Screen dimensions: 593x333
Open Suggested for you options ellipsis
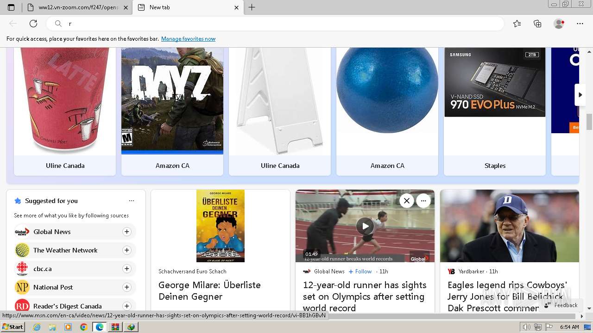coord(132,201)
